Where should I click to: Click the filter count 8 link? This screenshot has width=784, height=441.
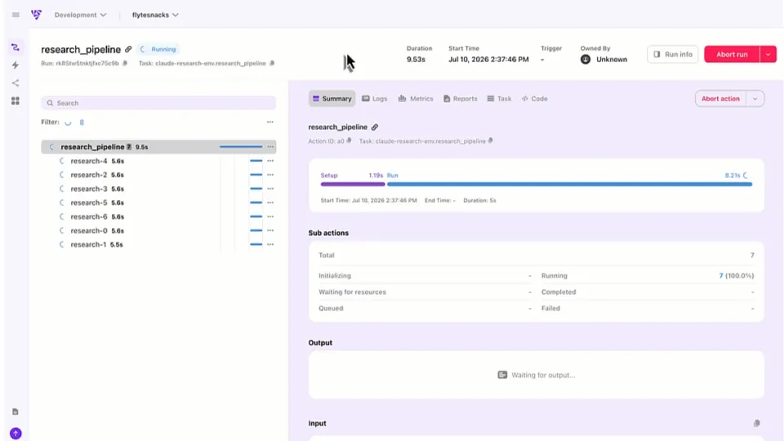pos(82,122)
